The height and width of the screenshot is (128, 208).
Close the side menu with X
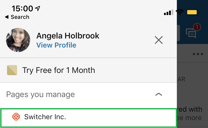159,40
